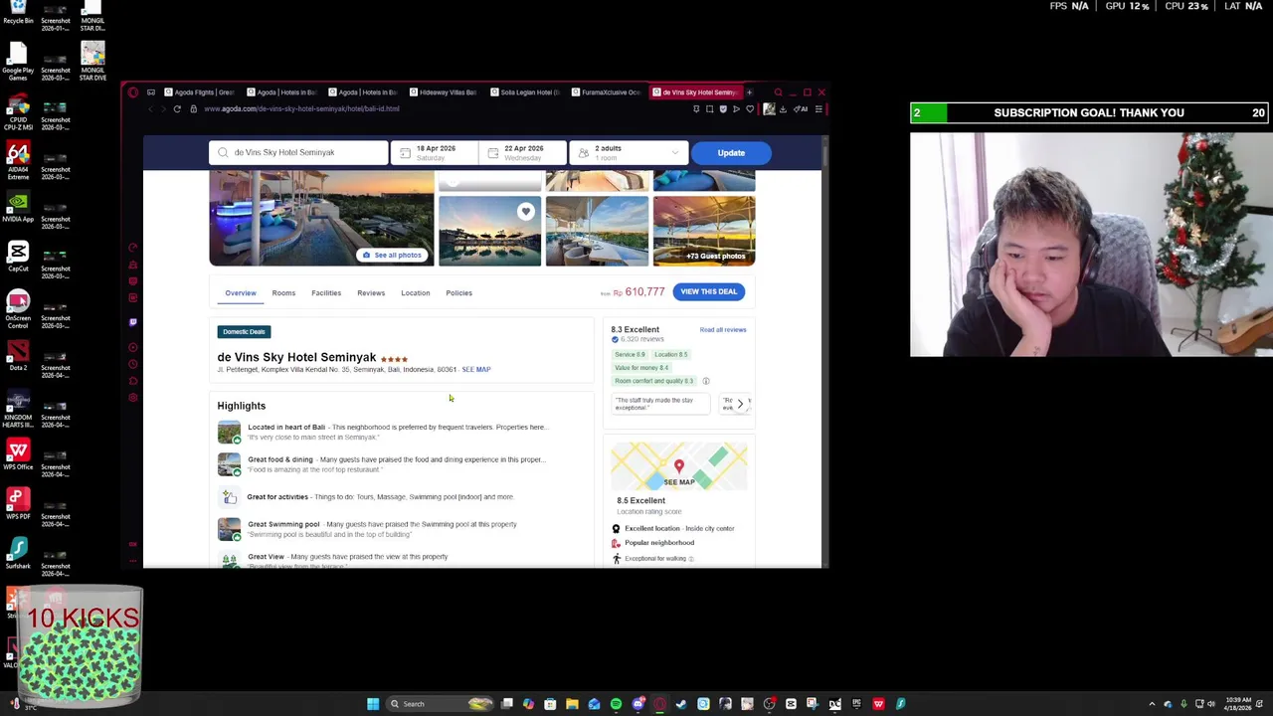Open Spotify from the taskbar

click(616, 704)
